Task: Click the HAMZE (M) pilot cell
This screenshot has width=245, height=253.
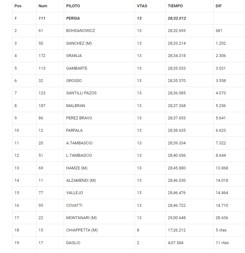Action: pyautogui.click(x=77, y=168)
